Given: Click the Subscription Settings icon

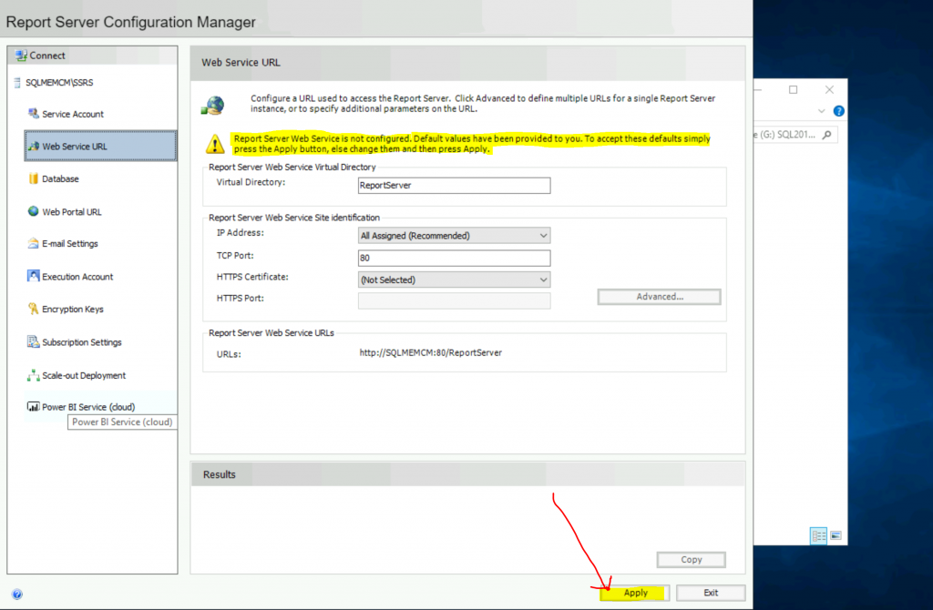Looking at the screenshot, I should coord(34,342).
